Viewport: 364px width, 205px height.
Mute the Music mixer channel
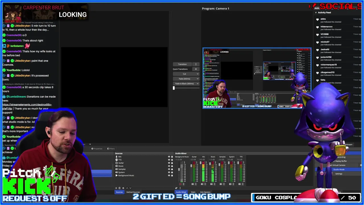coord(211,184)
